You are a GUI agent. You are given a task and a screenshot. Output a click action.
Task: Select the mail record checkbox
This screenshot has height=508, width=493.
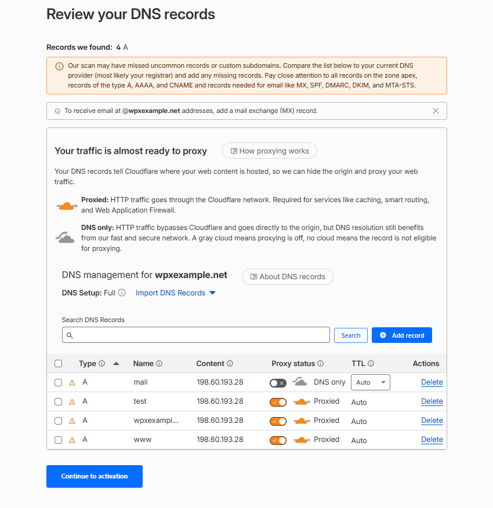coord(59,383)
